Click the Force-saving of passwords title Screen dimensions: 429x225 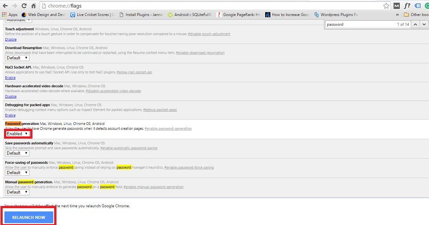(26, 163)
